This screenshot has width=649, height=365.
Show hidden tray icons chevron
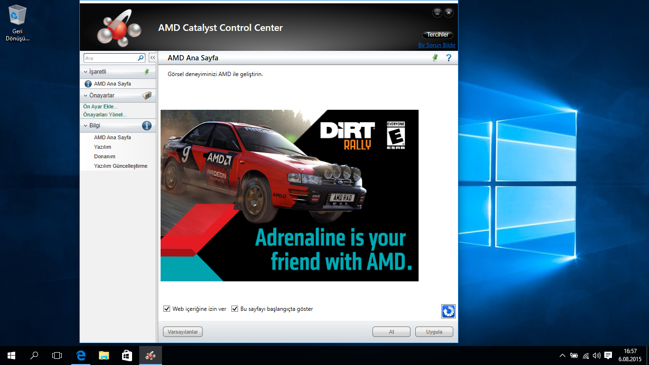pyautogui.click(x=563, y=355)
